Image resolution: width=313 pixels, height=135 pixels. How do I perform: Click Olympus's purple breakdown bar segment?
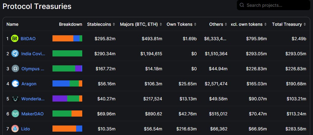pyautogui.click(x=78, y=68)
